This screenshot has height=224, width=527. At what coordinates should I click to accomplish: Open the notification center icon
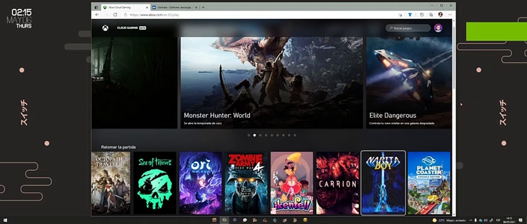[520, 220]
